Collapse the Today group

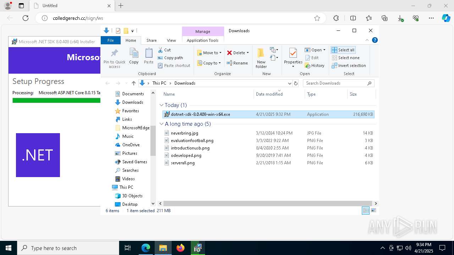(x=161, y=105)
